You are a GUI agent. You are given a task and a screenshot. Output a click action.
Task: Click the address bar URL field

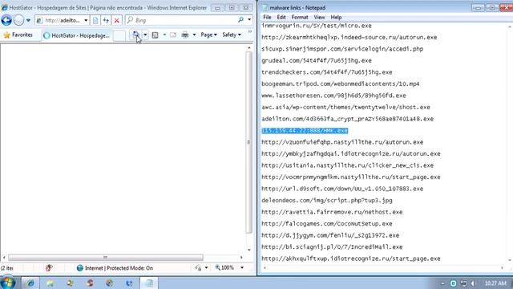63,20
